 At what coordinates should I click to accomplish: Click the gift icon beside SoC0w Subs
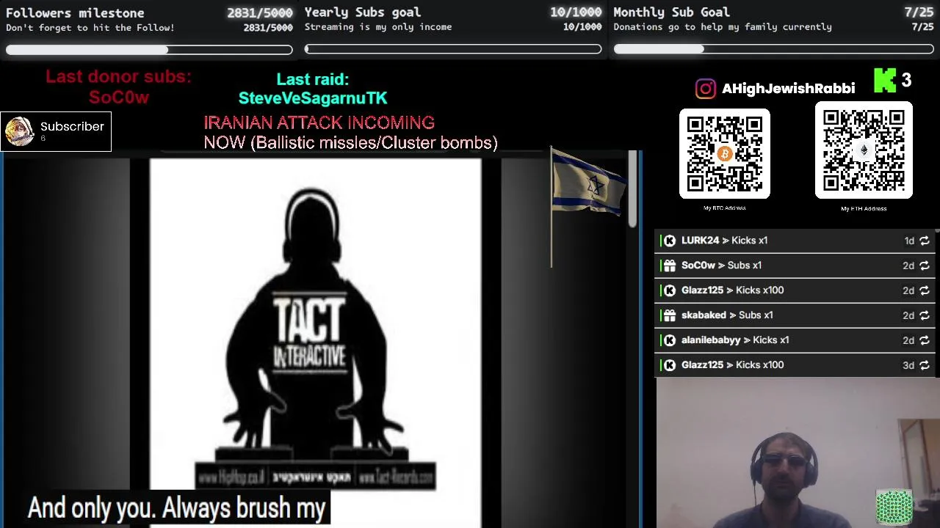click(x=669, y=265)
